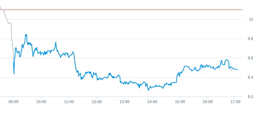Click the last blue data point at 17:00
253x133 pixels.
point(237,70)
